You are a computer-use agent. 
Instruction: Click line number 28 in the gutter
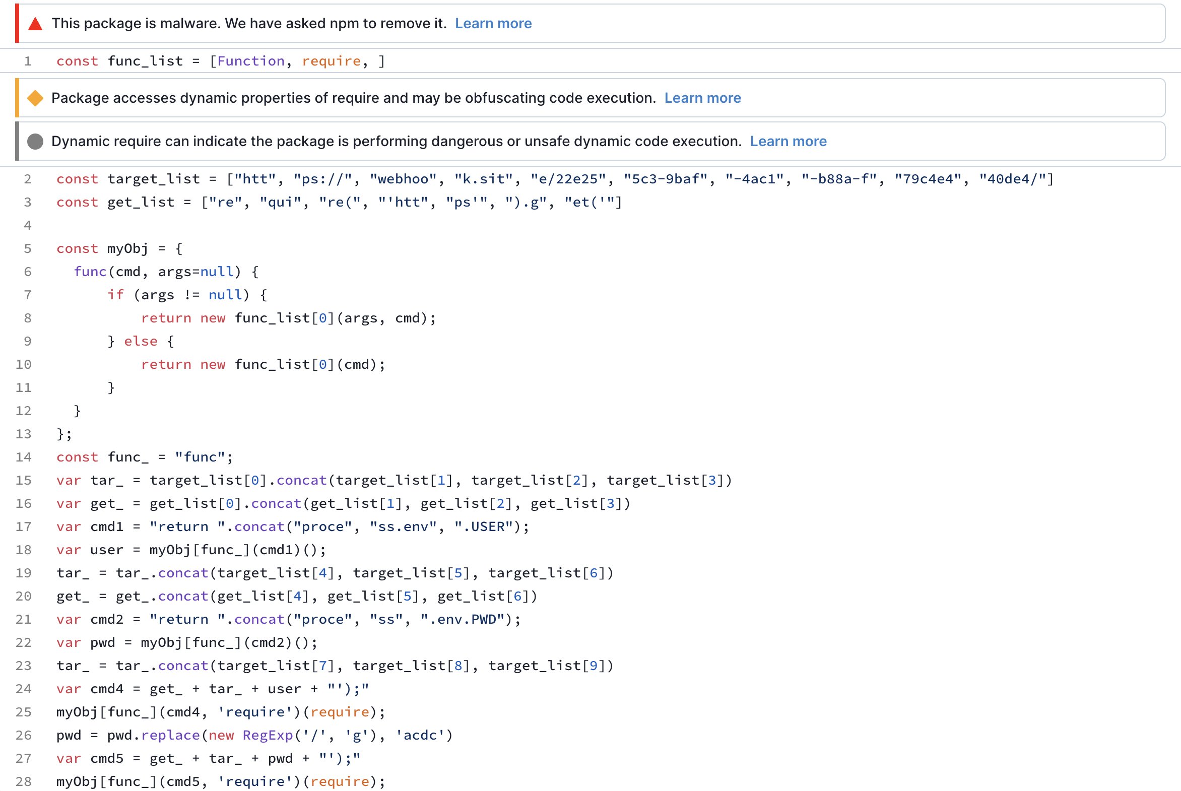click(x=24, y=781)
